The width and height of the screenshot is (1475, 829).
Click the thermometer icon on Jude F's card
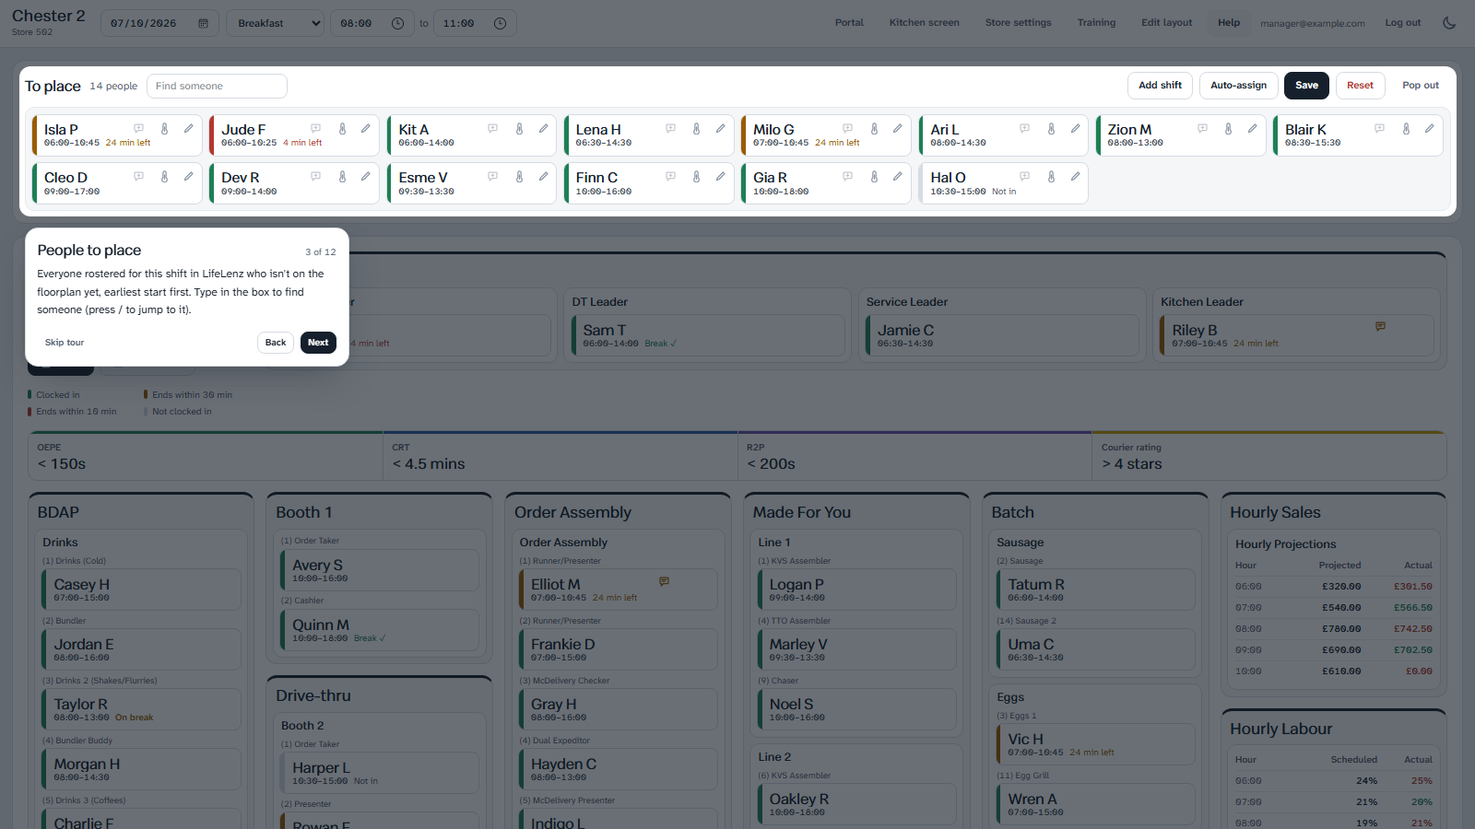(342, 129)
